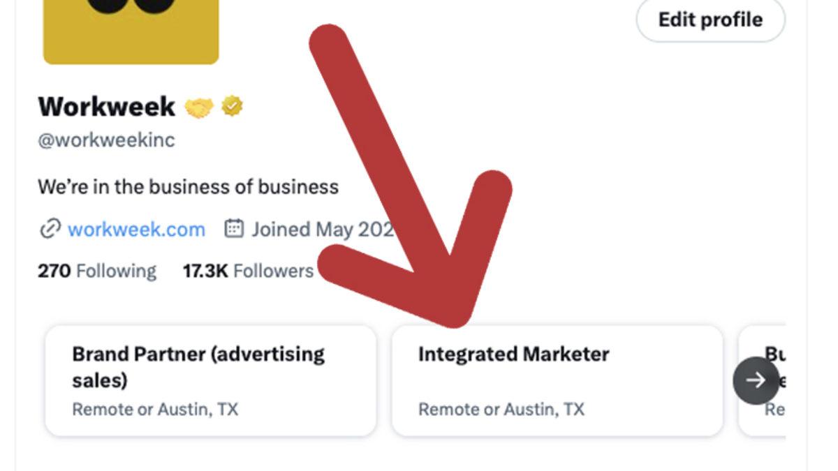Open the Integrated Marketer job title
This screenshot has width=838, height=471.
click(513, 354)
